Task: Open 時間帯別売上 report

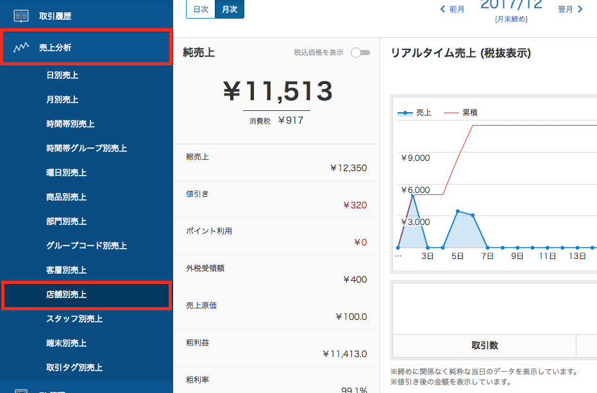Action: tap(71, 124)
